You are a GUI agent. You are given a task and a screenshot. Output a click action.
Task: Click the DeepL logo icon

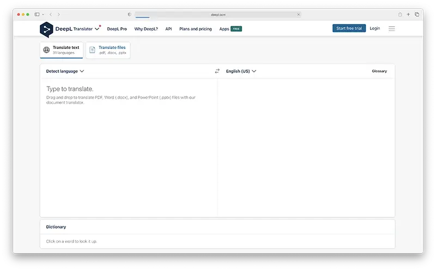point(47,29)
